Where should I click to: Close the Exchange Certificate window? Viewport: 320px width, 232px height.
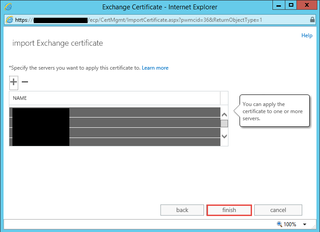pos(307,5)
